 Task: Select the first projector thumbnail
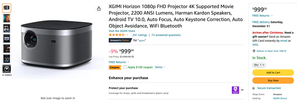[x=7, y=8]
